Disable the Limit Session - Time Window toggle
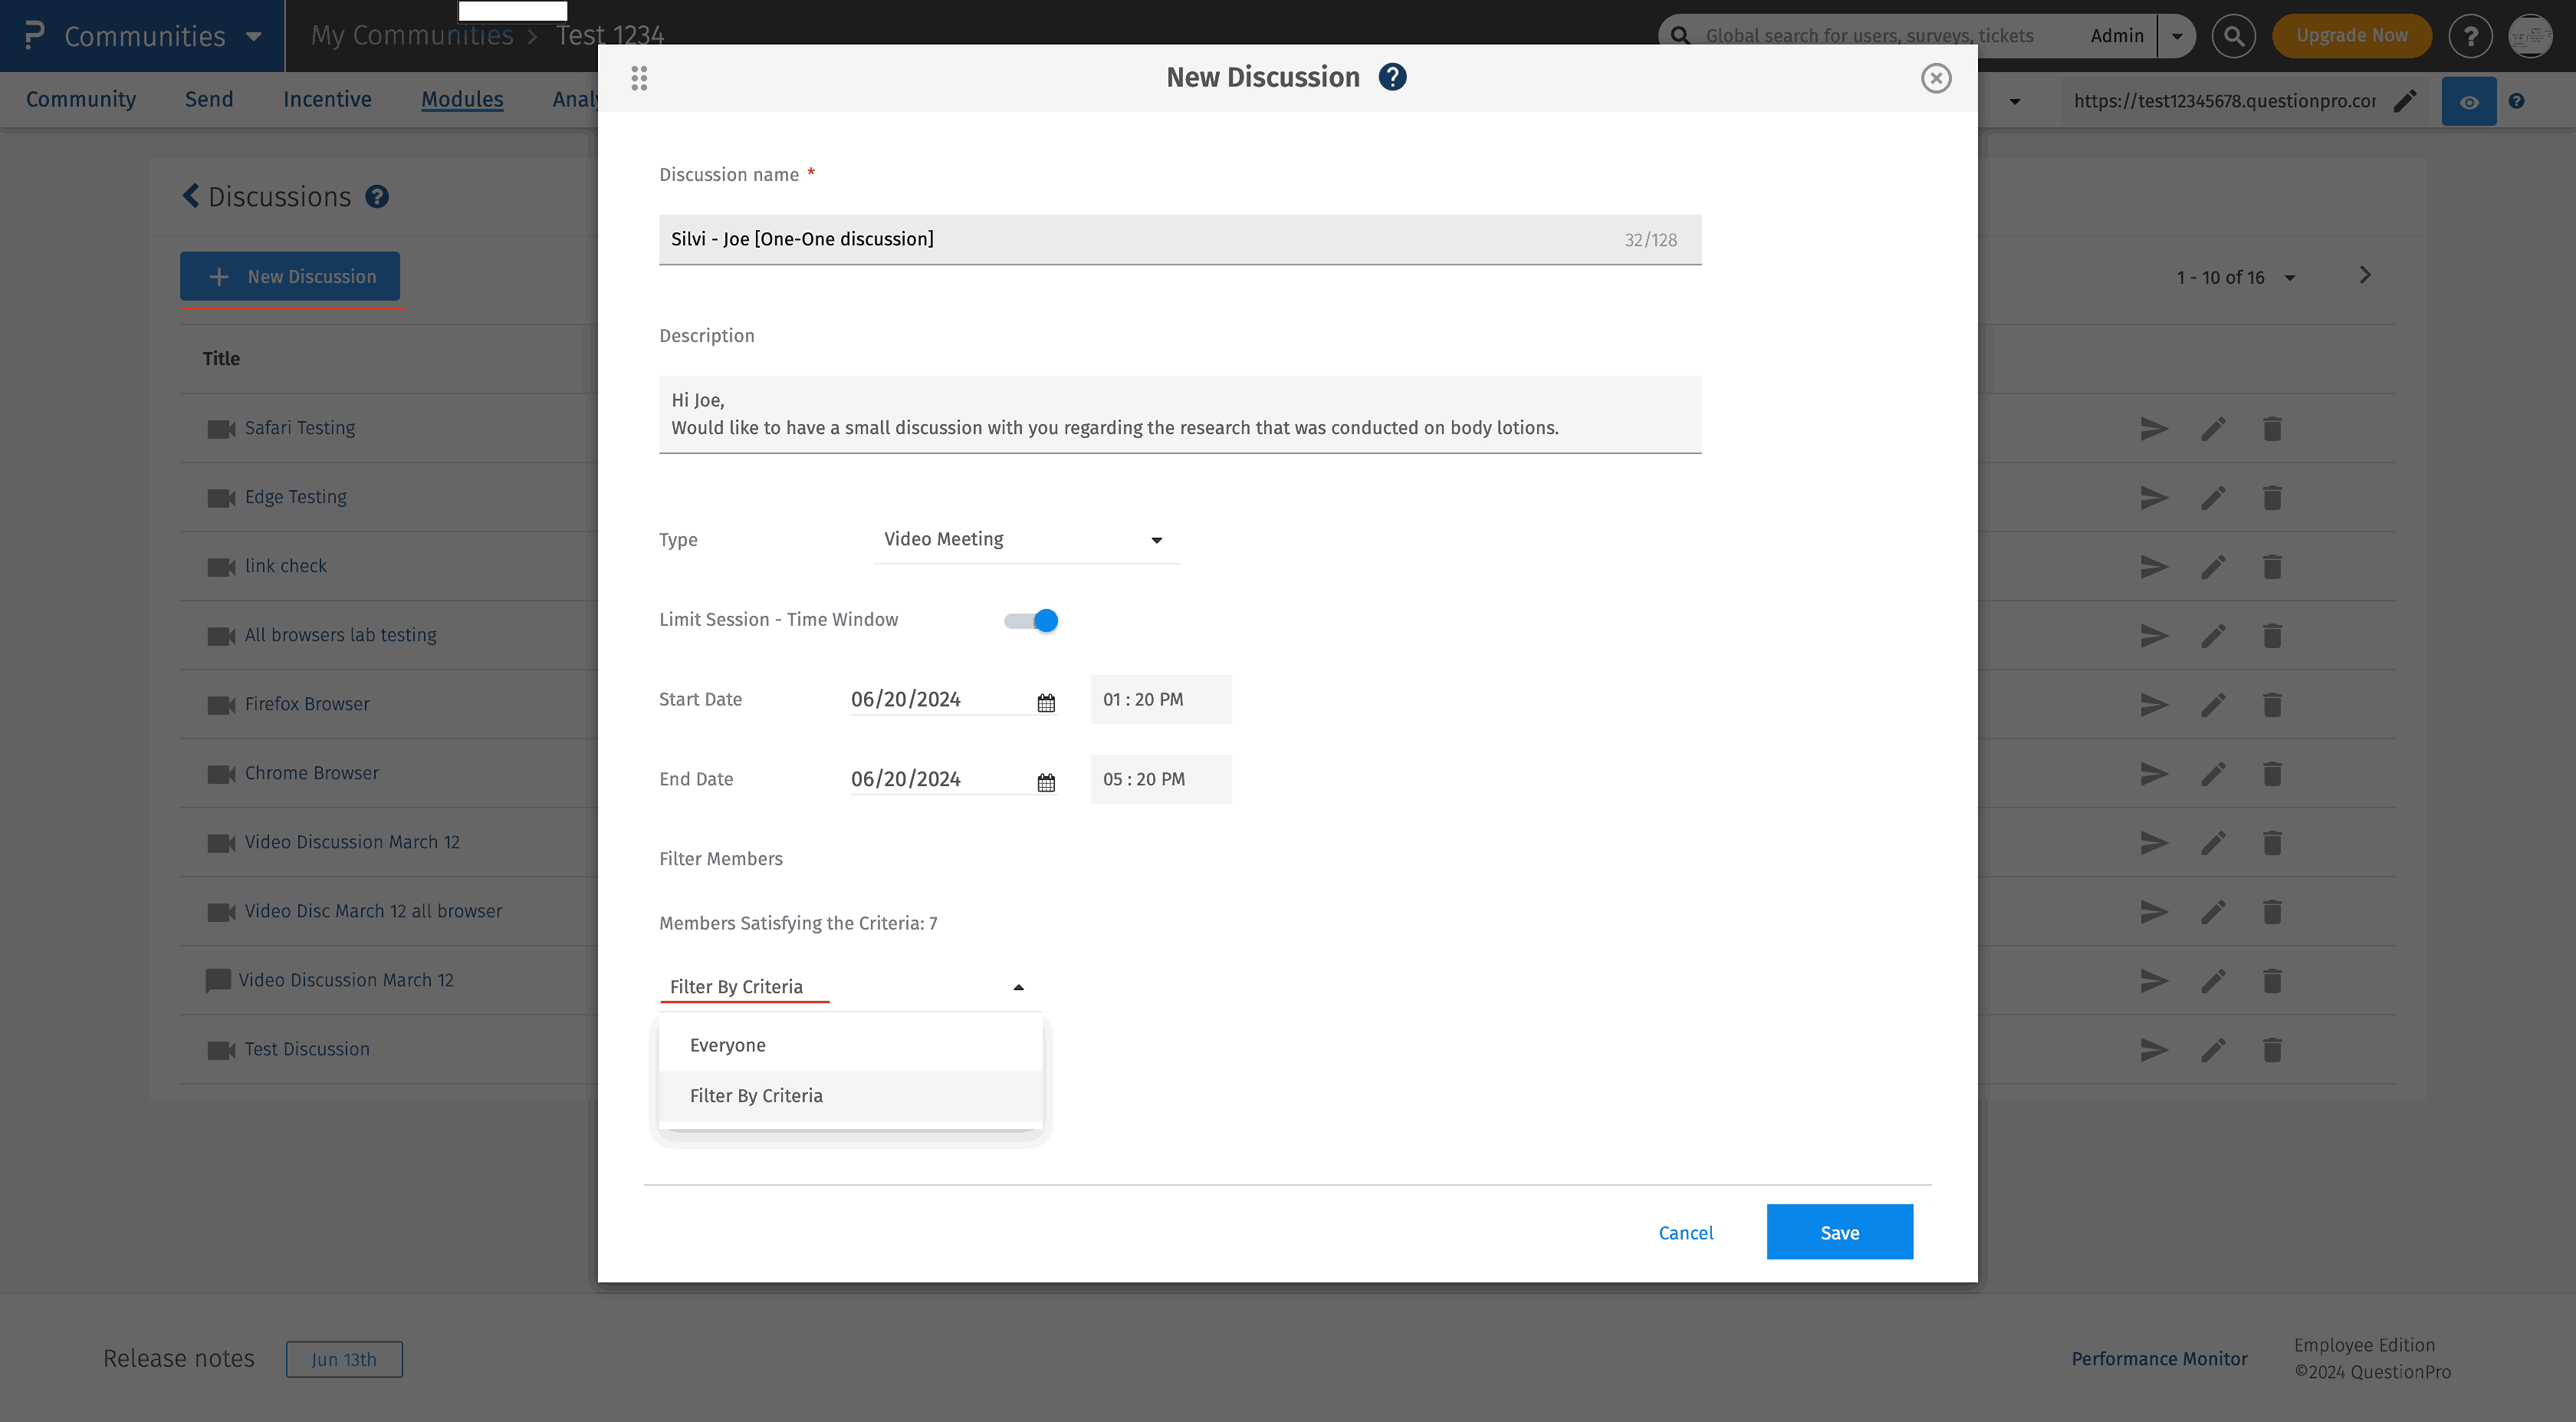The image size is (2576, 1422). click(x=1029, y=620)
